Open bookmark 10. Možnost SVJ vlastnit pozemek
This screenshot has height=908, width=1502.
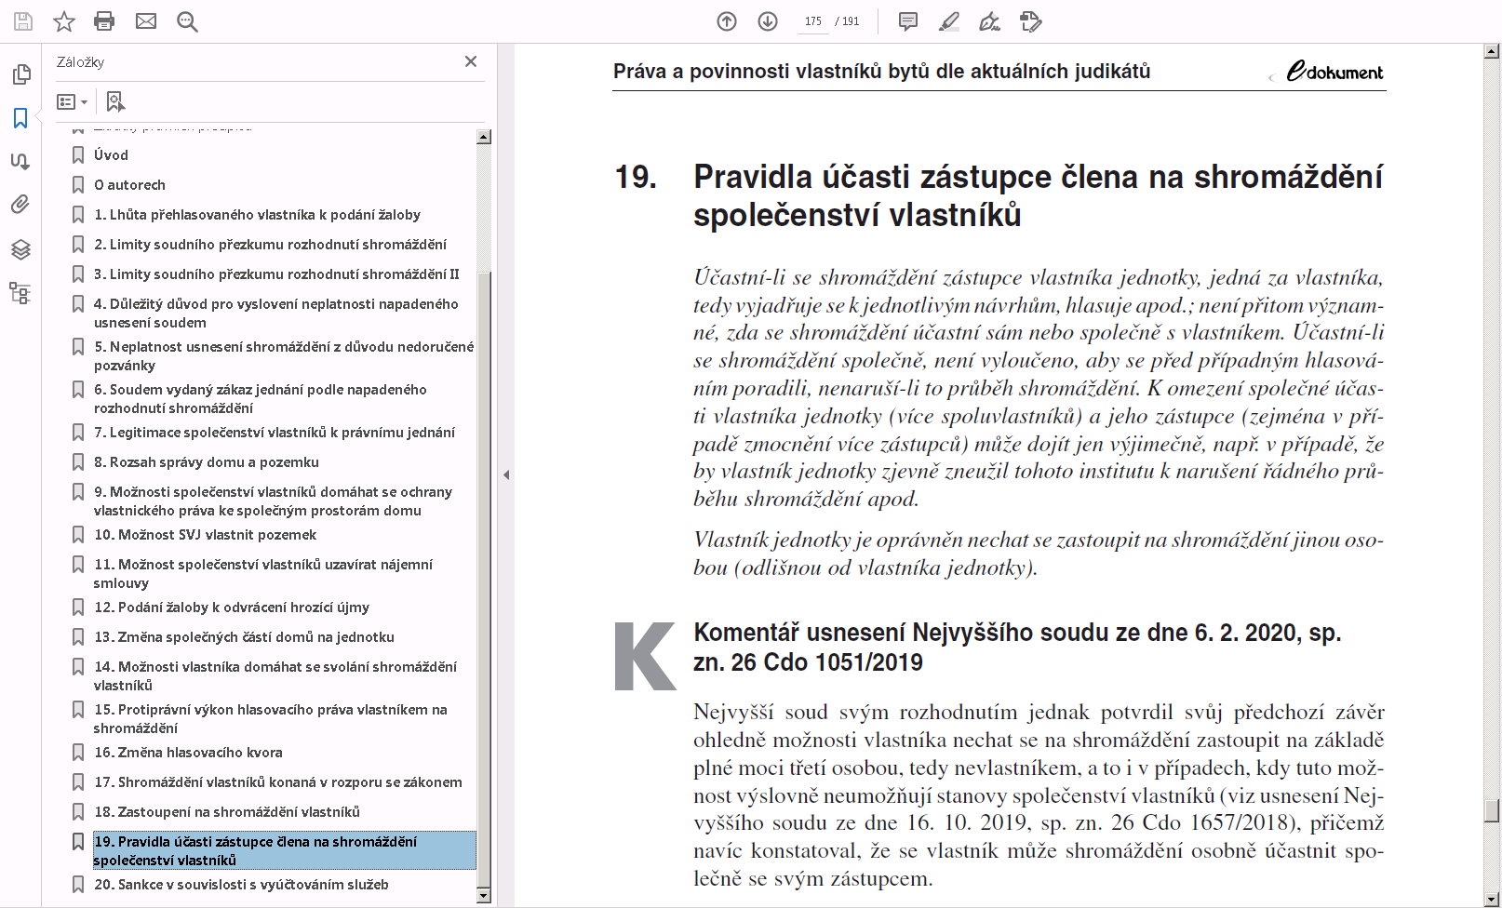[205, 535]
